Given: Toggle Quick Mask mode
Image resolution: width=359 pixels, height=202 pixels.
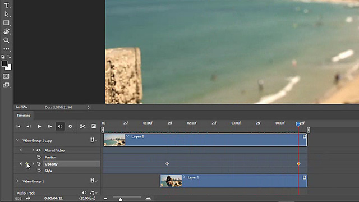Looking at the screenshot, I should pyautogui.click(x=6, y=76).
